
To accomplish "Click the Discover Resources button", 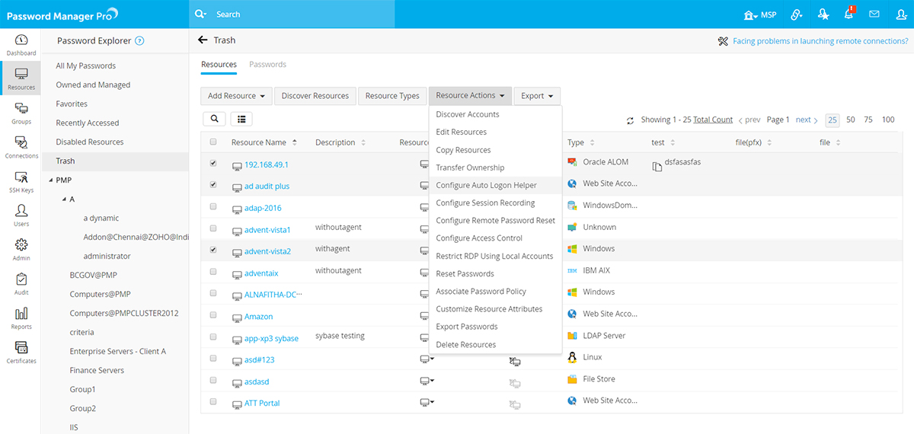I will click(x=315, y=96).
